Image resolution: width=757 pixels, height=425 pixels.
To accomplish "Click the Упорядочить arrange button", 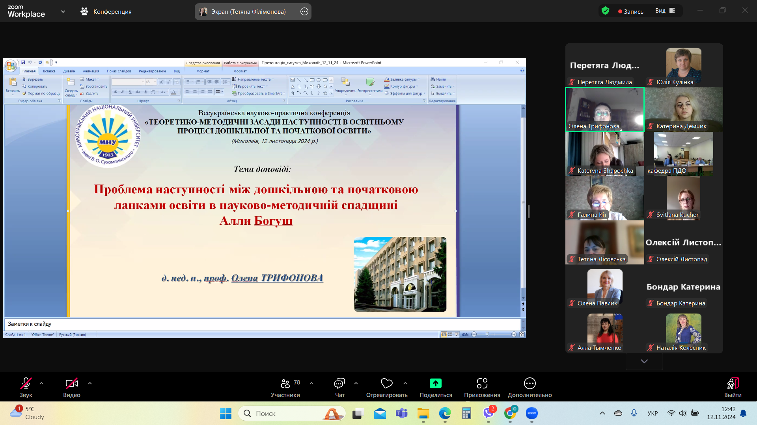I will [x=345, y=86].
